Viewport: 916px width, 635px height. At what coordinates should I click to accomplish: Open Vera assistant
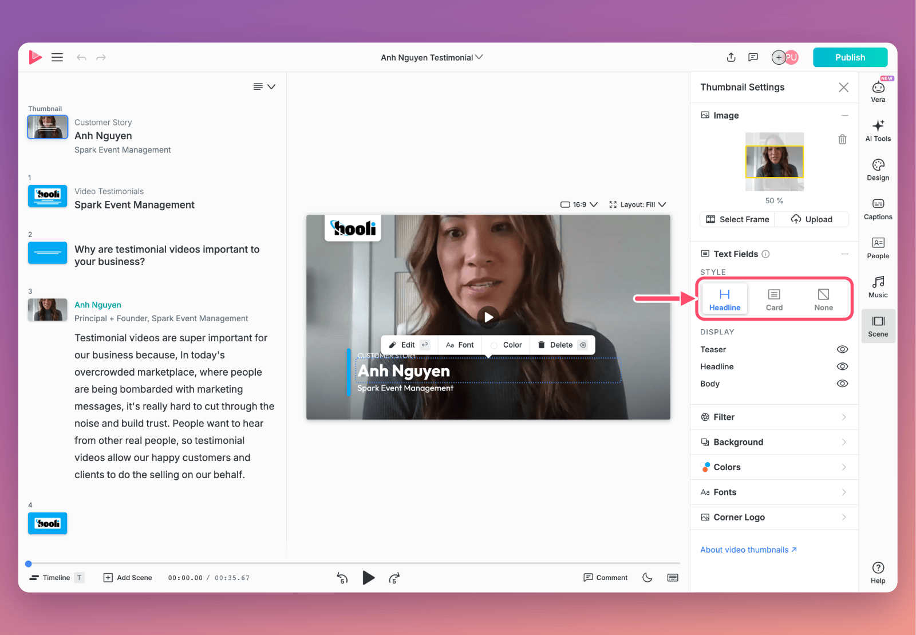[878, 91]
